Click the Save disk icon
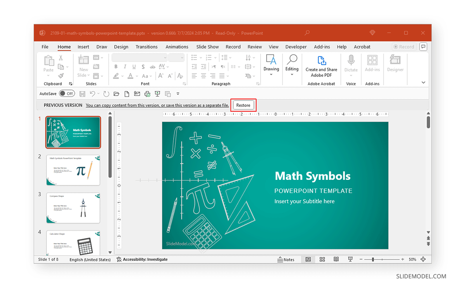Viewport: 465px width, 288px height. pyautogui.click(x=82, y=94)
